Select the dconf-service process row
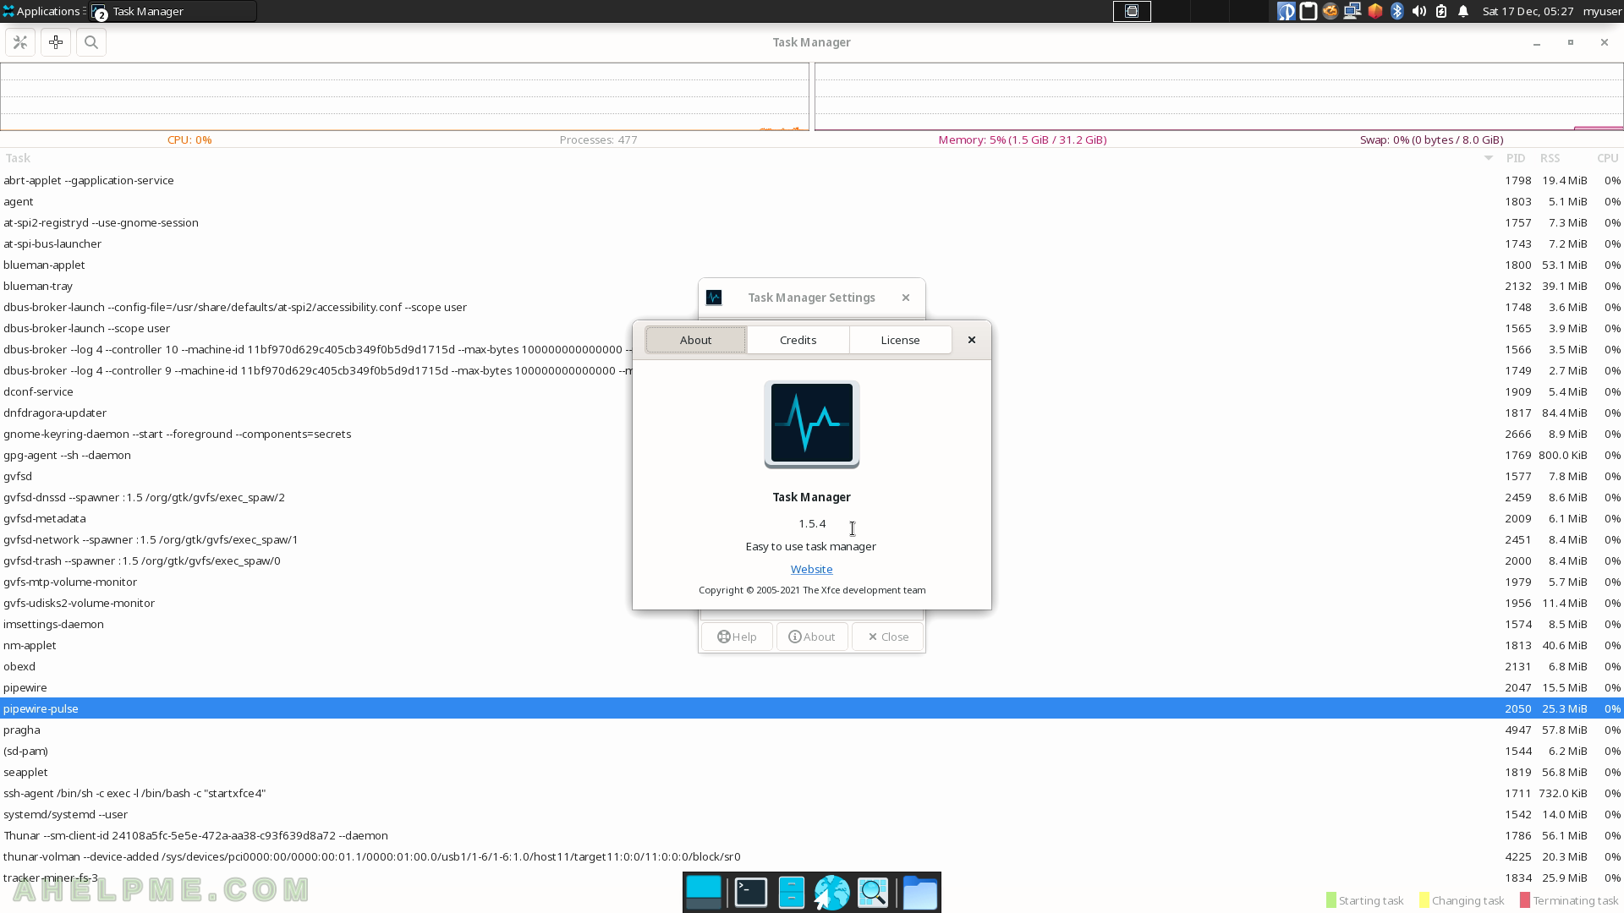1624x913 pixels. [x=812, y=391]
